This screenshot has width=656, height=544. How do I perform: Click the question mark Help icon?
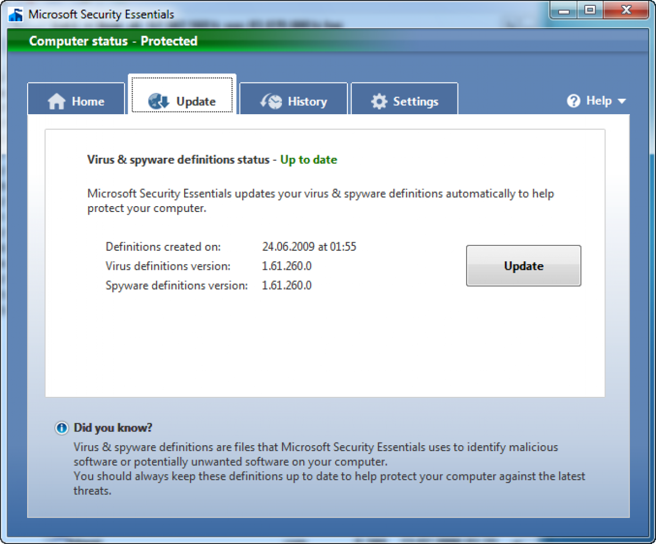[574, 100]
